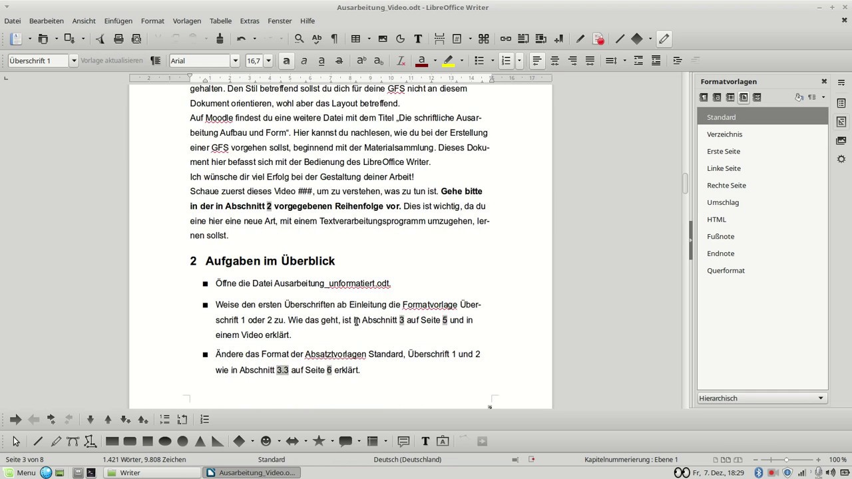Select the Querformat page style

763,270
